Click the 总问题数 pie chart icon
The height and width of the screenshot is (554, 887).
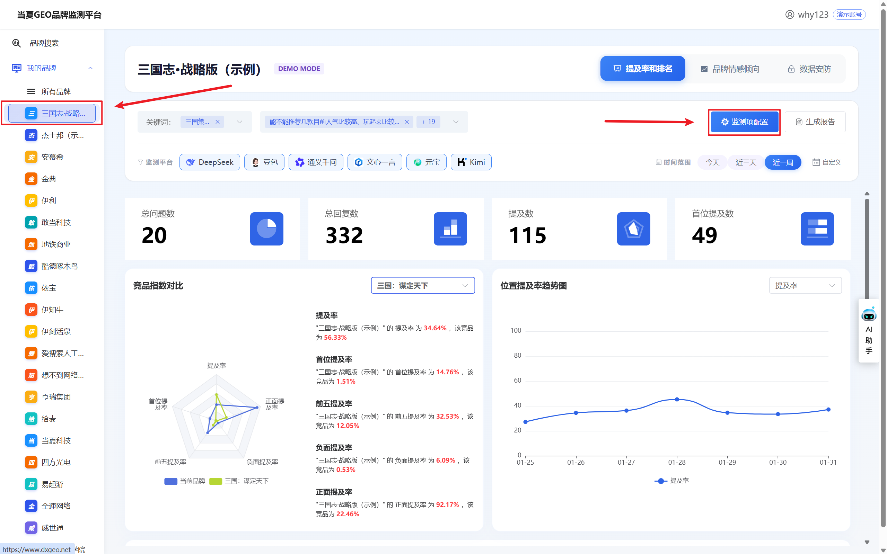coord(266,229)
